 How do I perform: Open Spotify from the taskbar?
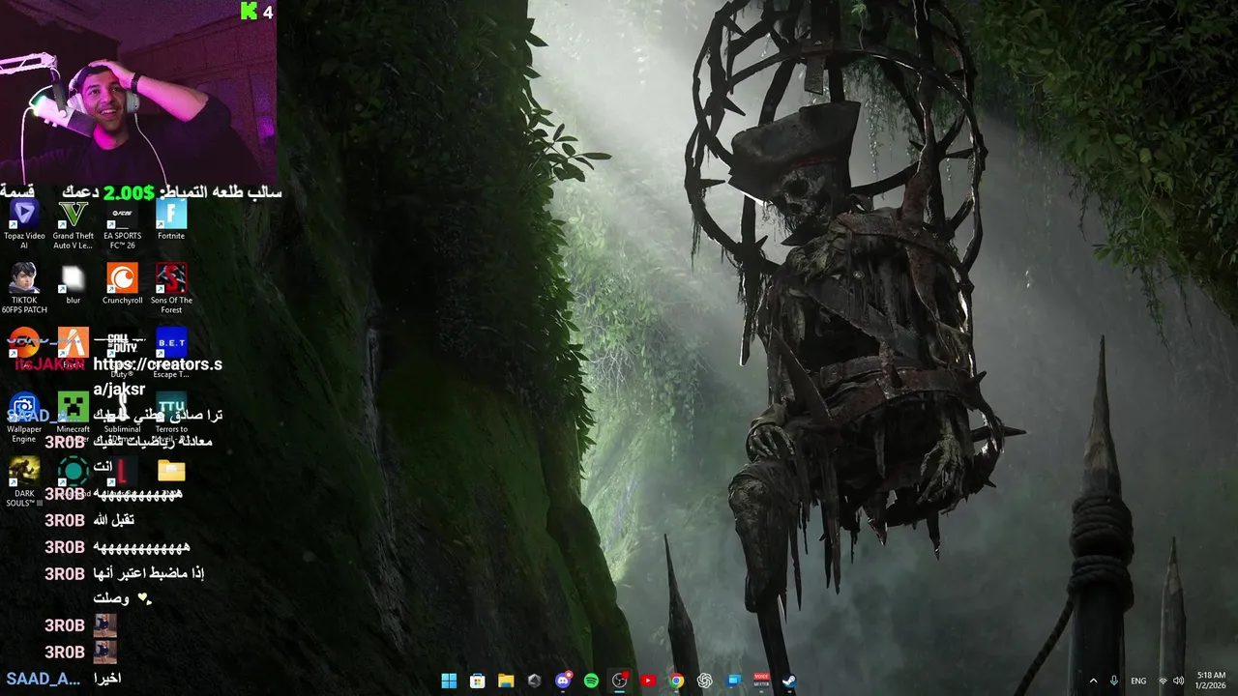tap(591, 681)
